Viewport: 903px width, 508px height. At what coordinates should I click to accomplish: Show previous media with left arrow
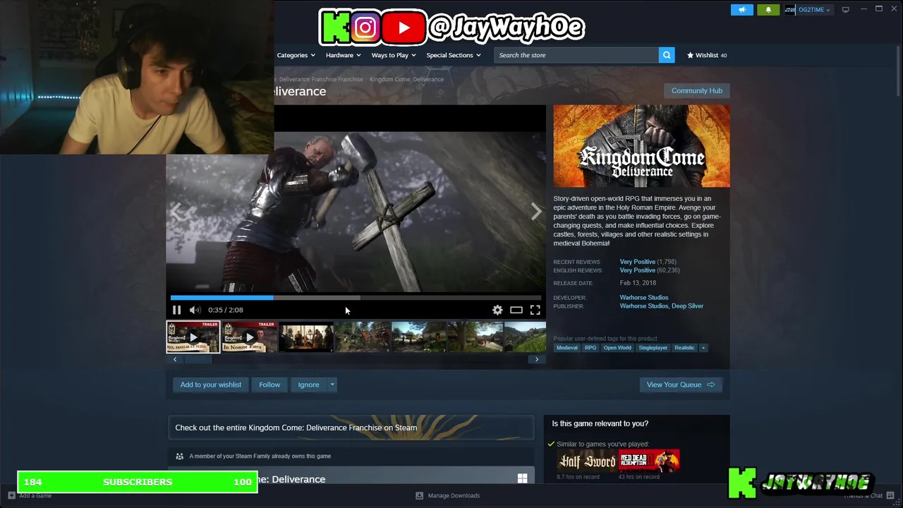click(x=176, y=211)
